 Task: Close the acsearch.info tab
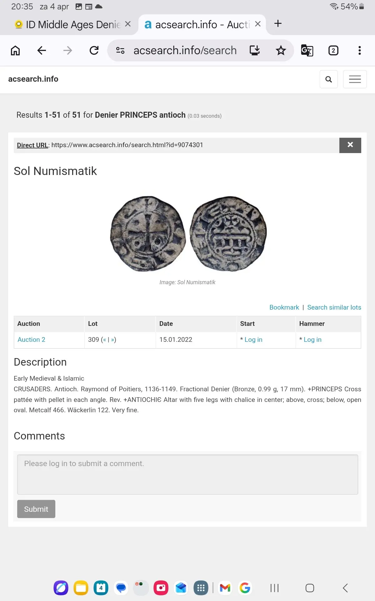pos(258,24)
